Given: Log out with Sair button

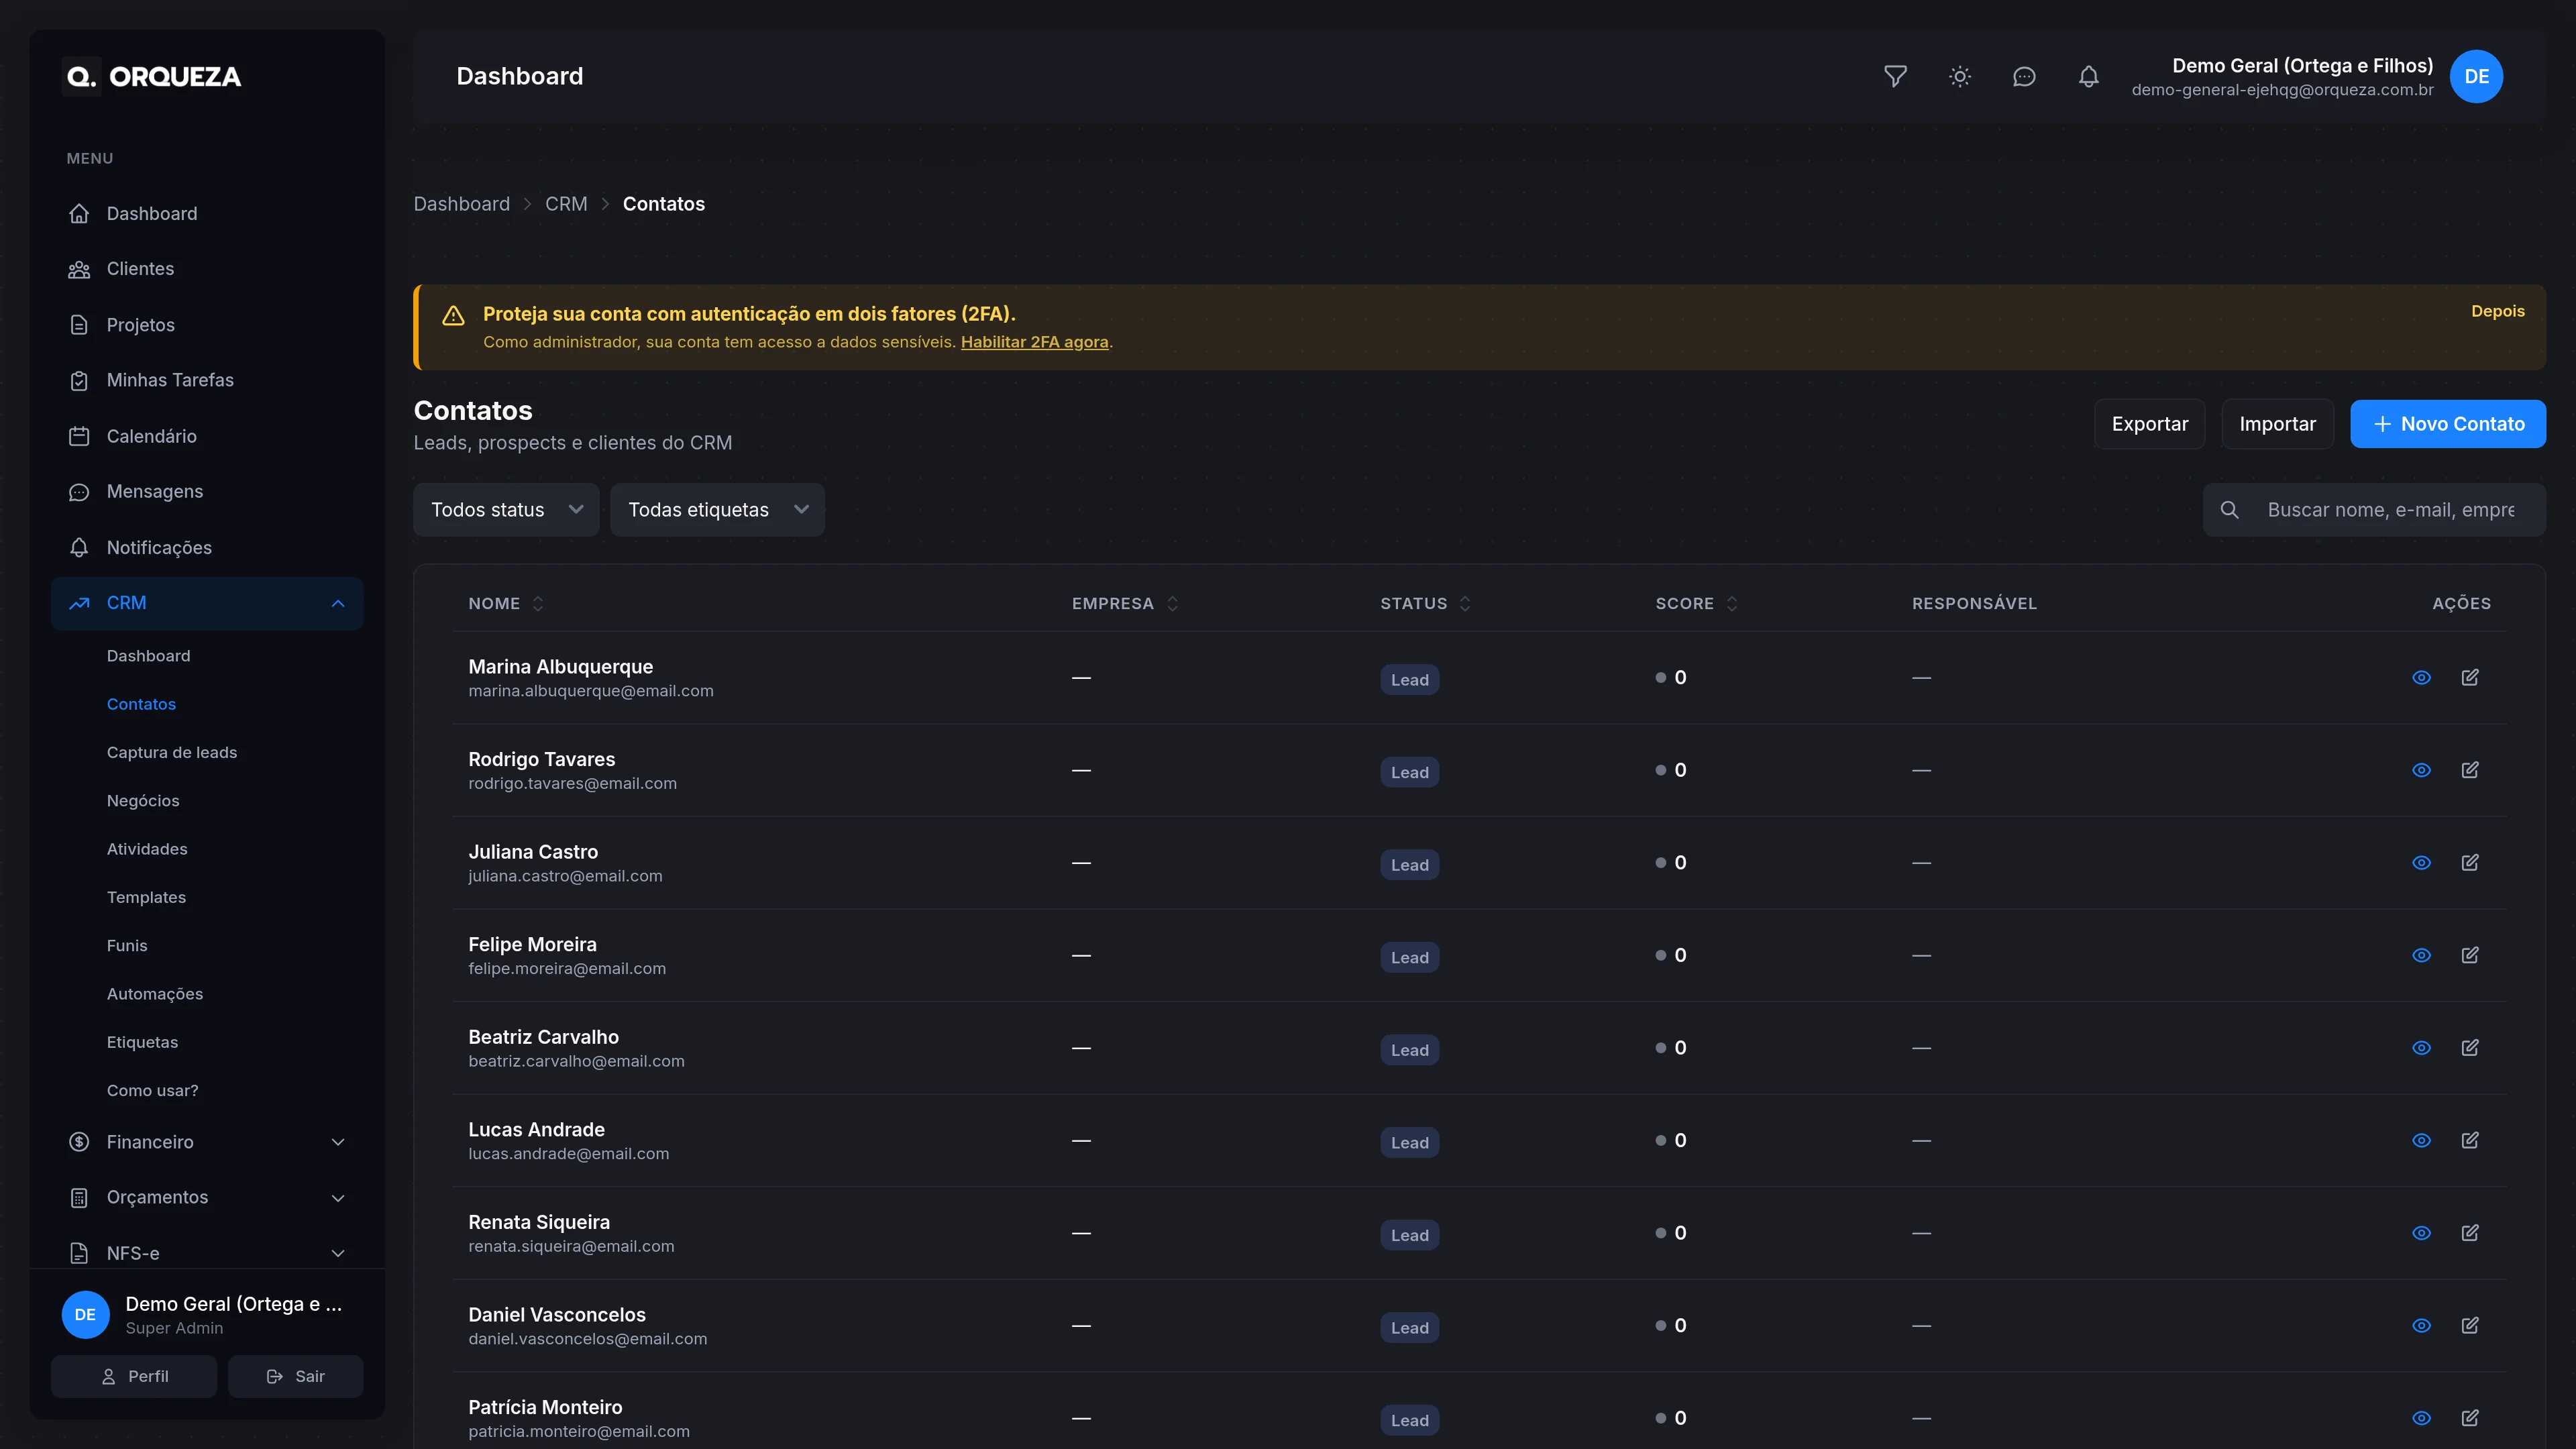Looking at the screenshot, I should (x=295, y=1377).
